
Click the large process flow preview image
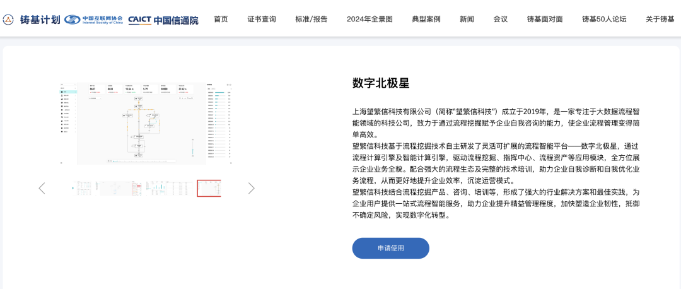coord(146,122)
